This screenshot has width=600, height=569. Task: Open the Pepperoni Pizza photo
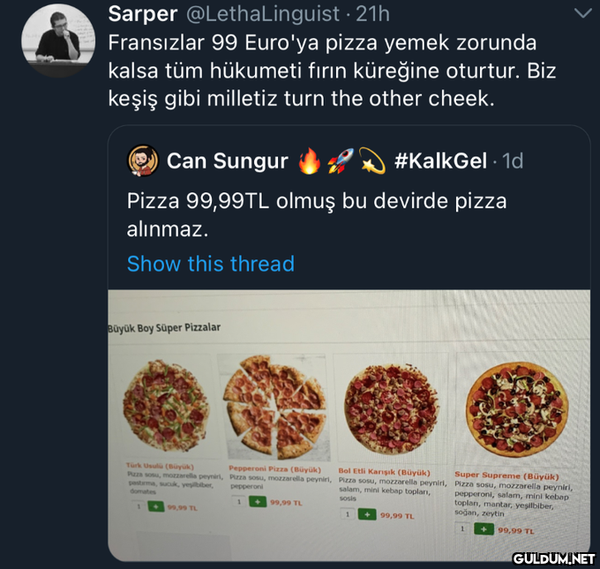coord(274,402)
